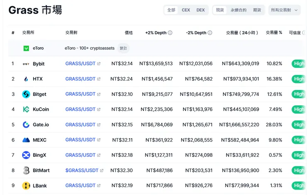Click the High badge in MEXC row
307x195 pixels.
tap(299, 140)
